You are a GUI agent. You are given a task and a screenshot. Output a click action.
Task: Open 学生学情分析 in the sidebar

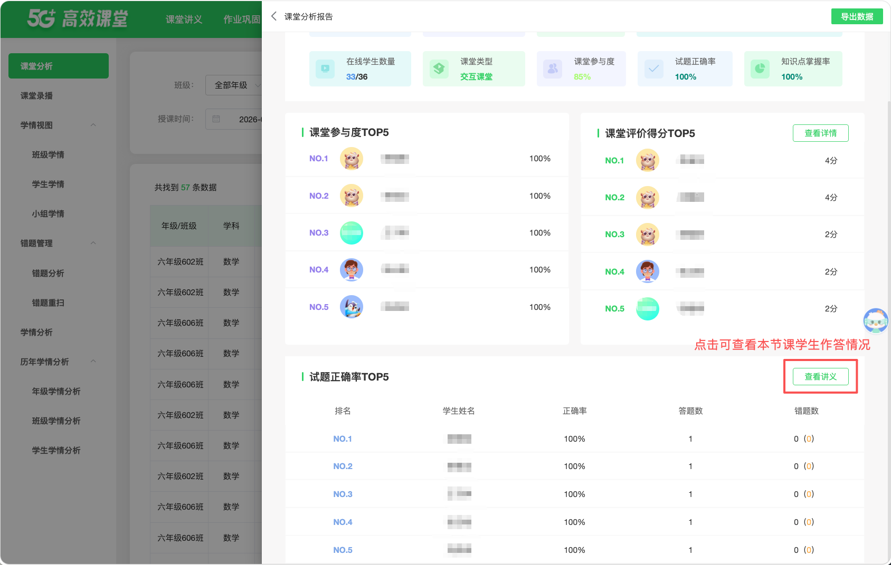pyautogui.click(x=56, y=450)
